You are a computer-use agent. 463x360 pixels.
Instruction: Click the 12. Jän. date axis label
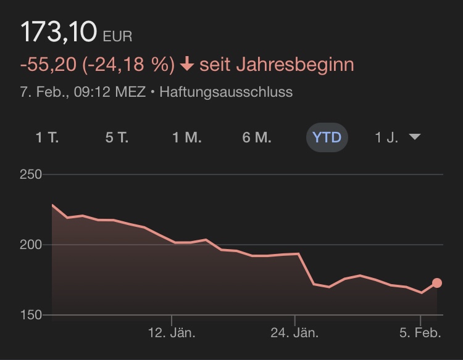[x=172, y=333]
